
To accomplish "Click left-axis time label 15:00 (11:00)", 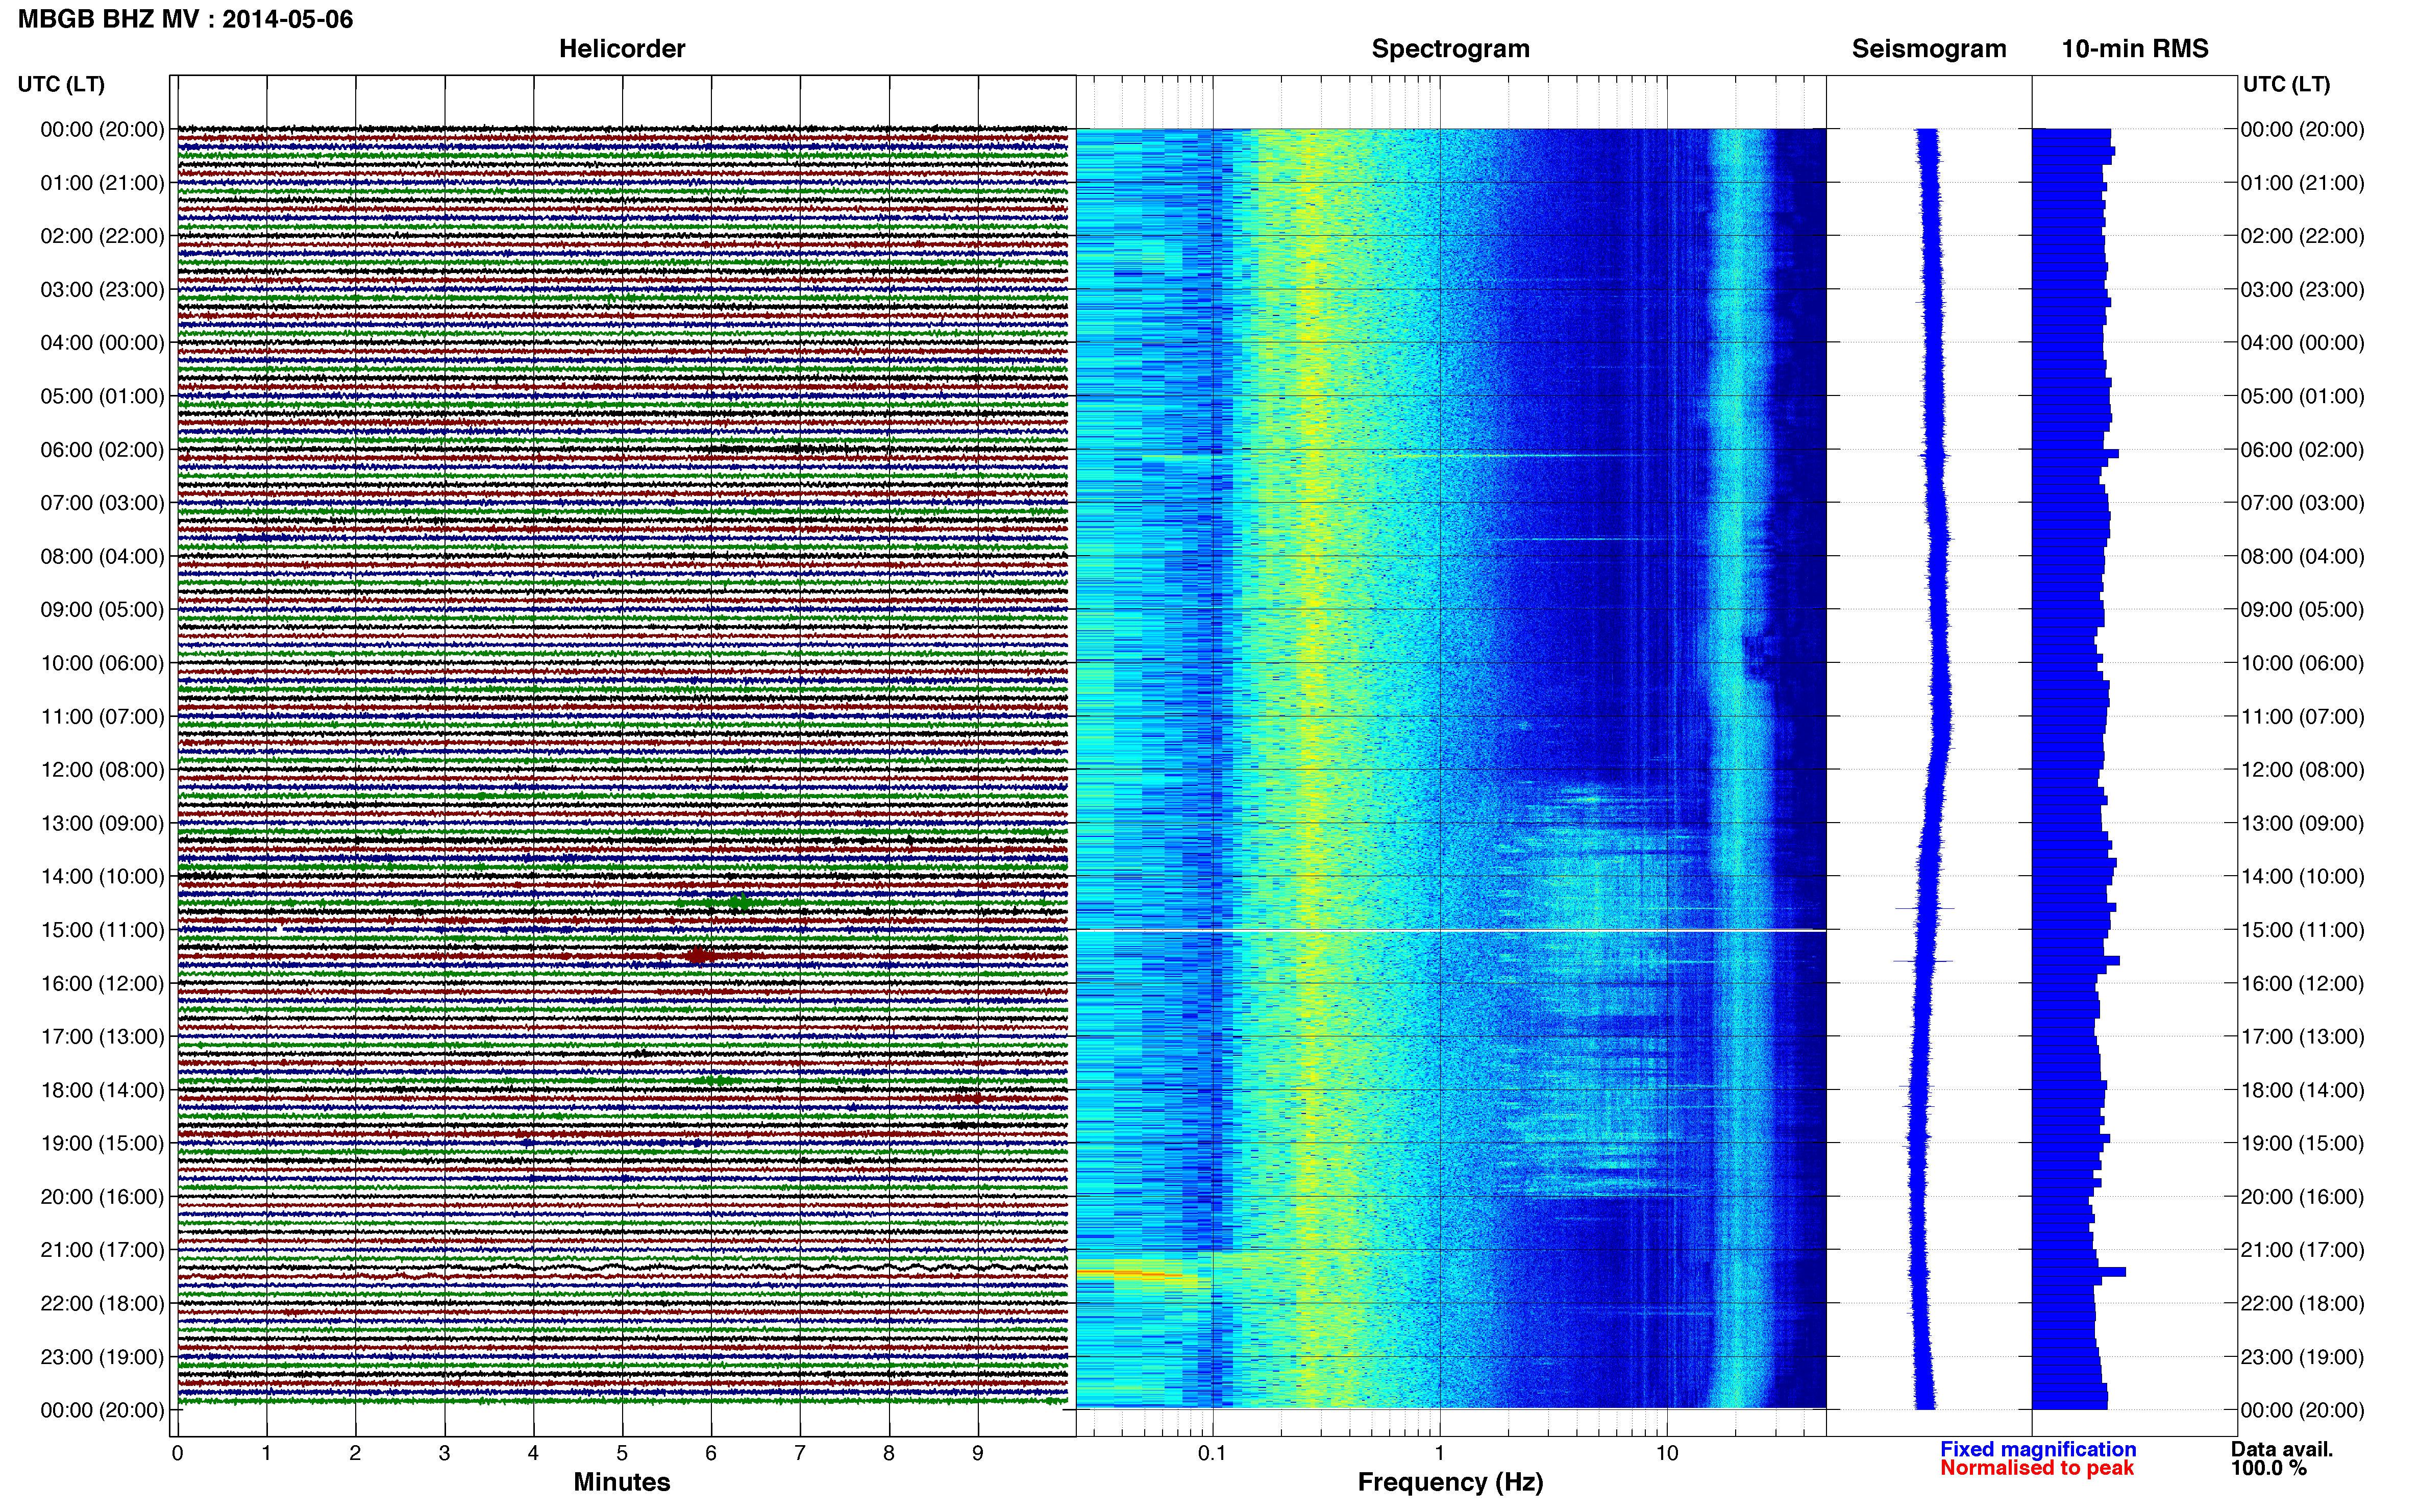I will (x=102, y=930).
